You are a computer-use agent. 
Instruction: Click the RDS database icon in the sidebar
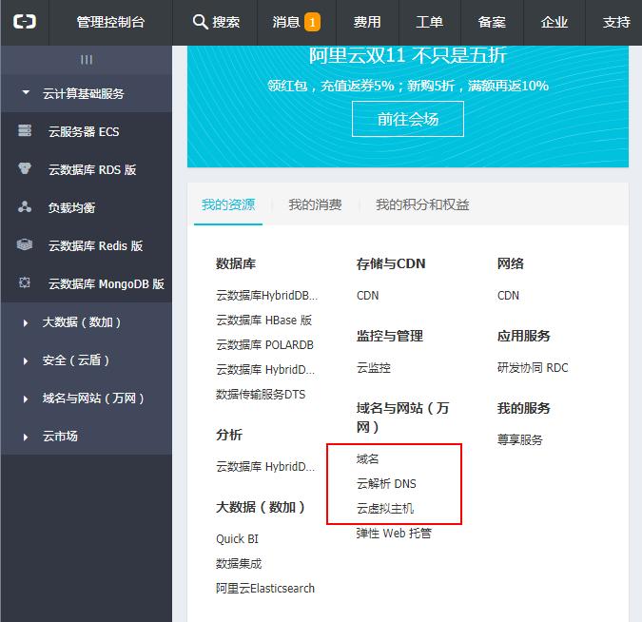coord(25,168)
